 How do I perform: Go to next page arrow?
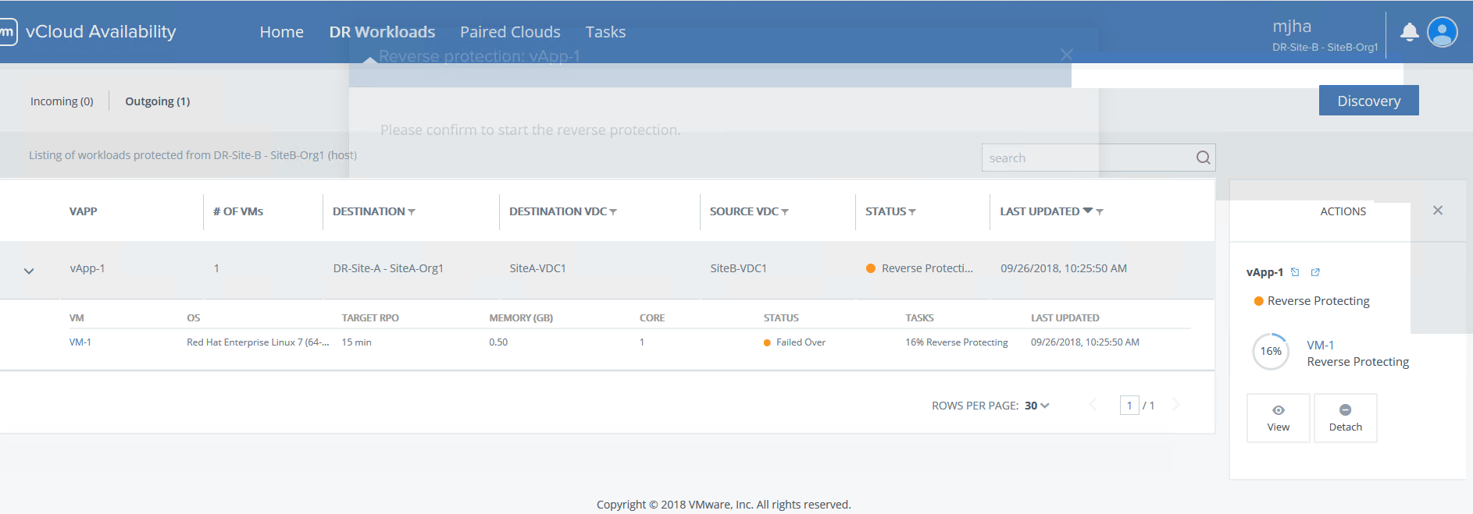(1176, 404)
